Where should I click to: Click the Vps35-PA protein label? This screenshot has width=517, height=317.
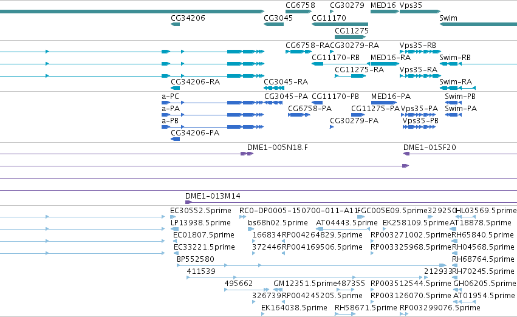(x=419, y=109)
